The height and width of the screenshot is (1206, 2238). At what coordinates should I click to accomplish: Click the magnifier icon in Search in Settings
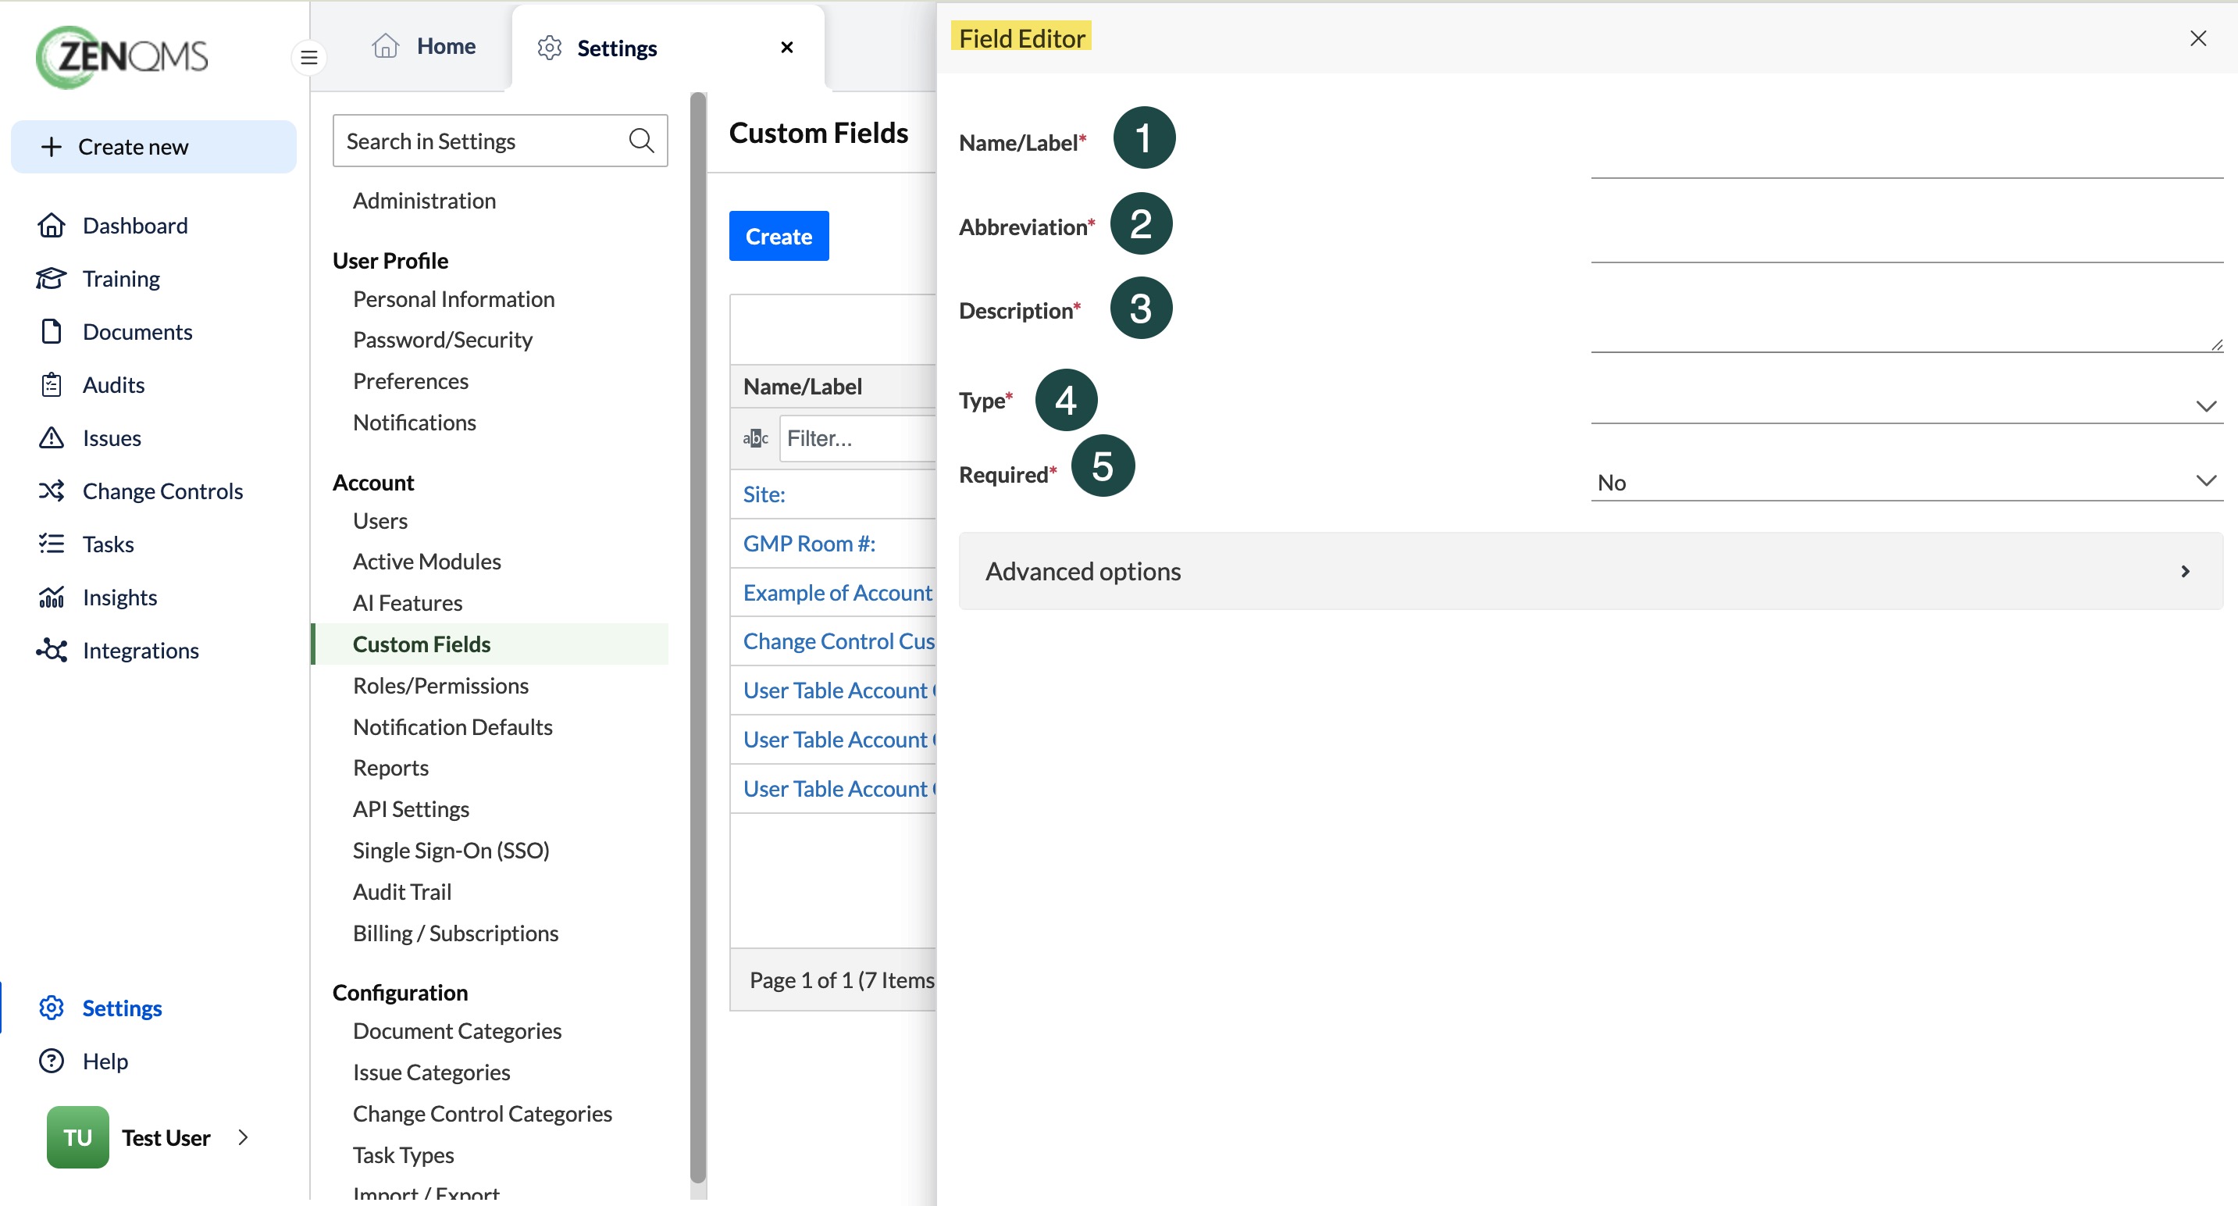tap(641, 140)
